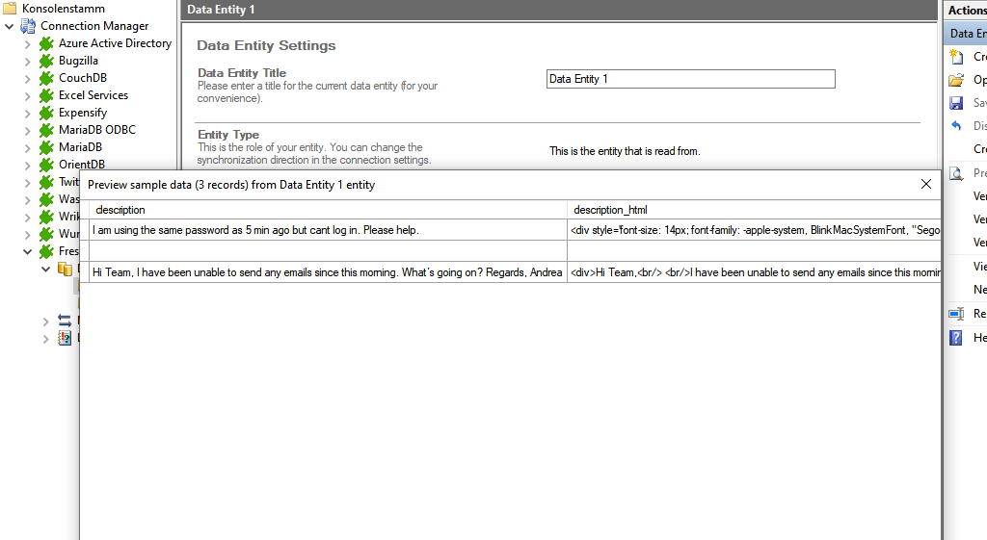Expand the OrientDB tree node
Image resolution: width=987 pixels, height=540 pixels.
[28, 166]
